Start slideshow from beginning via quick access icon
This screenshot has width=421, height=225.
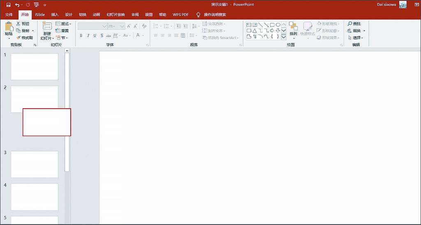pyautogui.click(x=36, y=5)
